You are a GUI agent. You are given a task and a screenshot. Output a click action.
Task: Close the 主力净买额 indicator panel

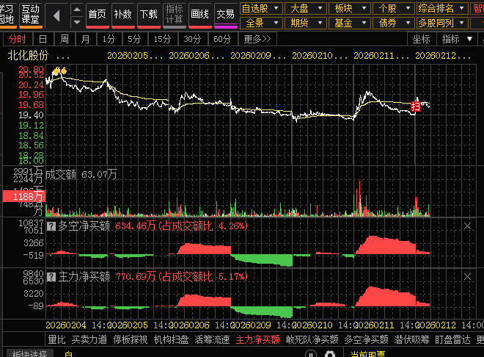tap(467, 277)
